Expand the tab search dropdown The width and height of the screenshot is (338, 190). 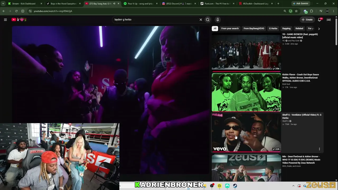click(3, 4)
